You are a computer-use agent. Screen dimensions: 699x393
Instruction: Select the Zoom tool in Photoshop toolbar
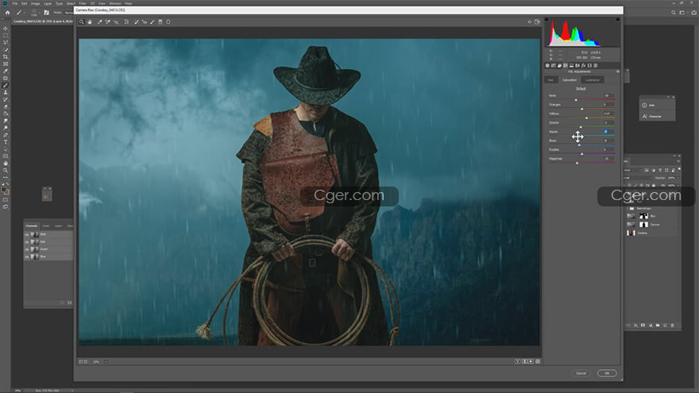6,170
